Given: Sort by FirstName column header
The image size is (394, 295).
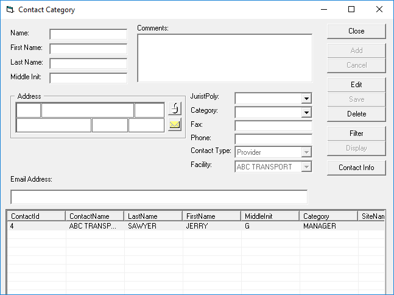Looking at the screenshot, I should click(x=212, y=216).
